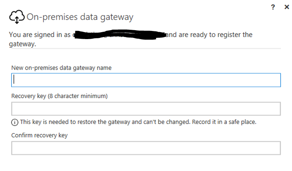Click the Record it in a safe place sentence
The image size is (292, 171).
[x=224, y=122]
